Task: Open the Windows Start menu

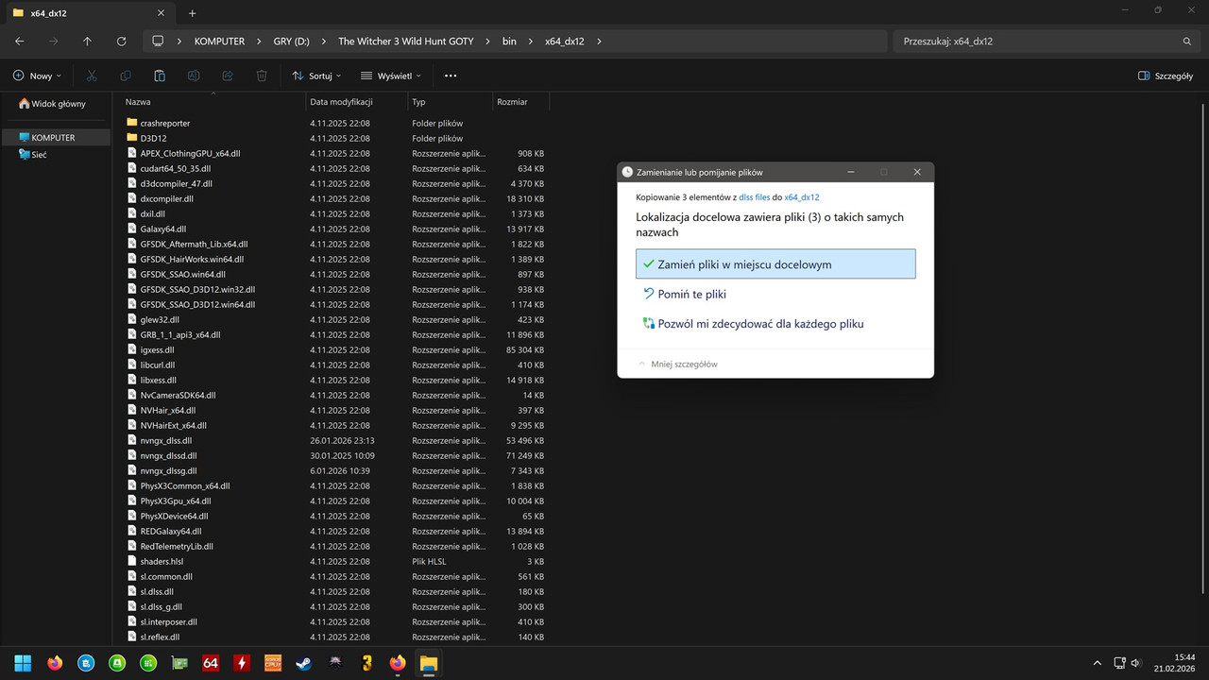Action: (23, 663)
